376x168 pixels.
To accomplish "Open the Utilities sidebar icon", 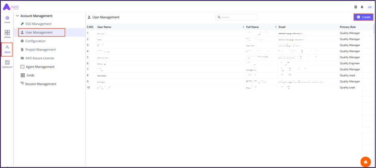I will (x=7, y=34).
